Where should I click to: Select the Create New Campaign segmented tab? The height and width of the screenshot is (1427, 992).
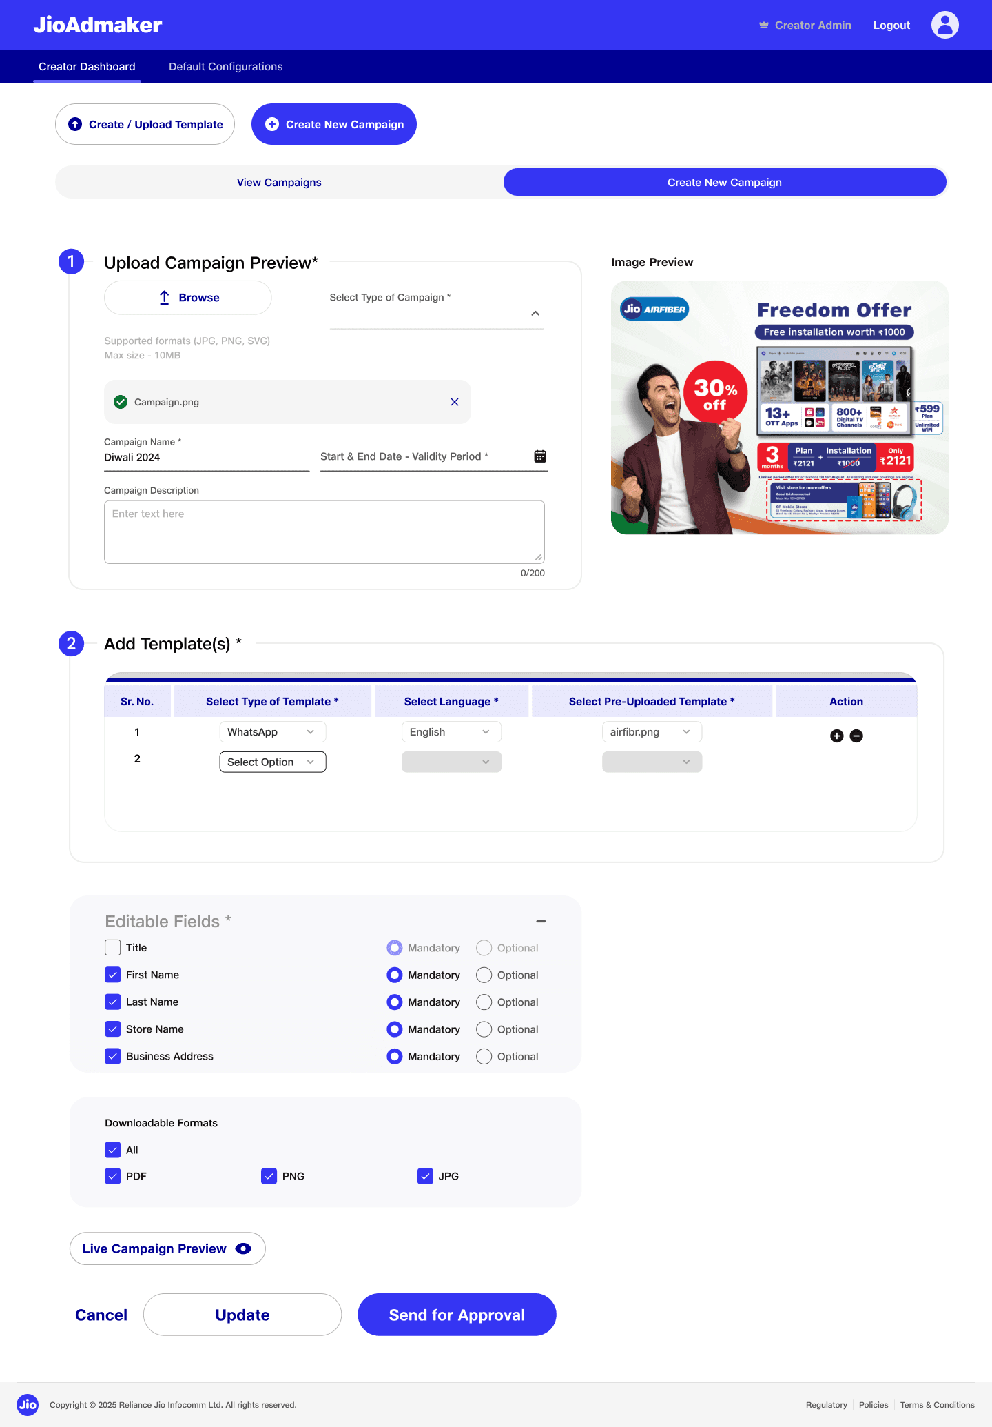coord(725,182)
